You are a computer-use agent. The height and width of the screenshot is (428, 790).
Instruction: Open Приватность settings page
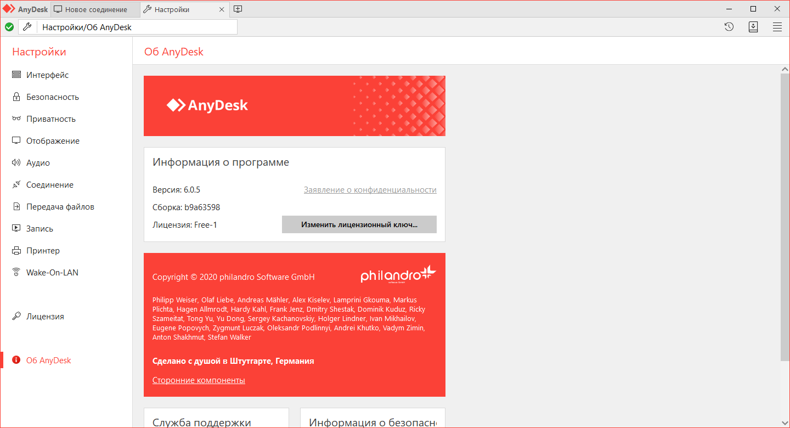tap(50, 119)
